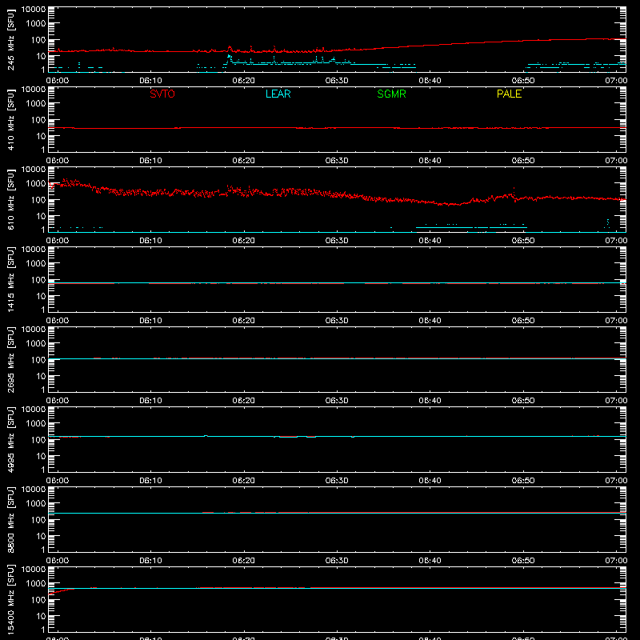Click the 1000 y-tick on the 15400 MHz plot
The width and height of the screenshot is (640, 640).
pyautogui.click(x=36, y=584)
